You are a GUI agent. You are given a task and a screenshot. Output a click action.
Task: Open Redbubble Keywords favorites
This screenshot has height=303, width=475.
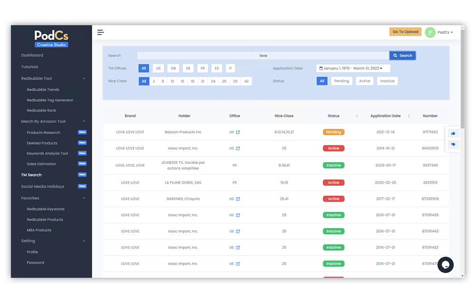click(x=46, y=209)
